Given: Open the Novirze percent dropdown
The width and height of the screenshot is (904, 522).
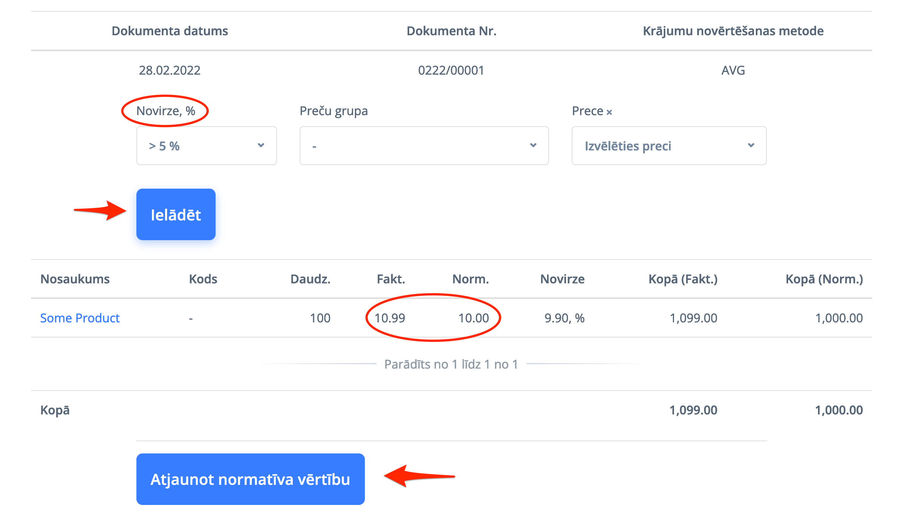Looking at the screenshot, I should 206,146.
